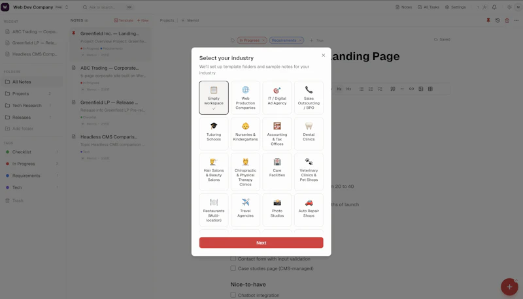Check the Chatbot integration checkbox

[233, 295]
